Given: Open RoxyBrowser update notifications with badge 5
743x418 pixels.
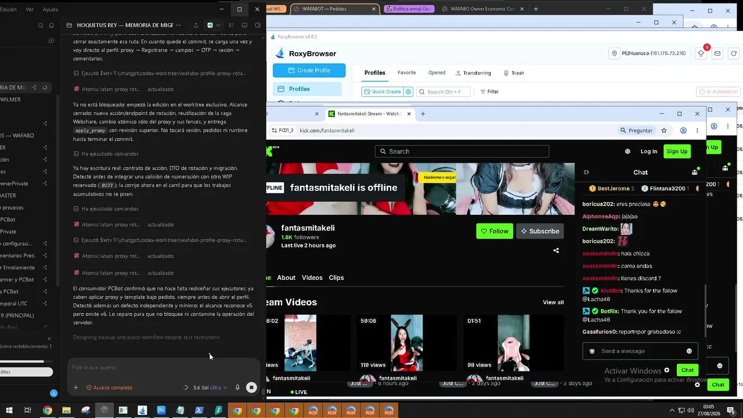Looking at the screenshot, I should (x=701, y=53).
